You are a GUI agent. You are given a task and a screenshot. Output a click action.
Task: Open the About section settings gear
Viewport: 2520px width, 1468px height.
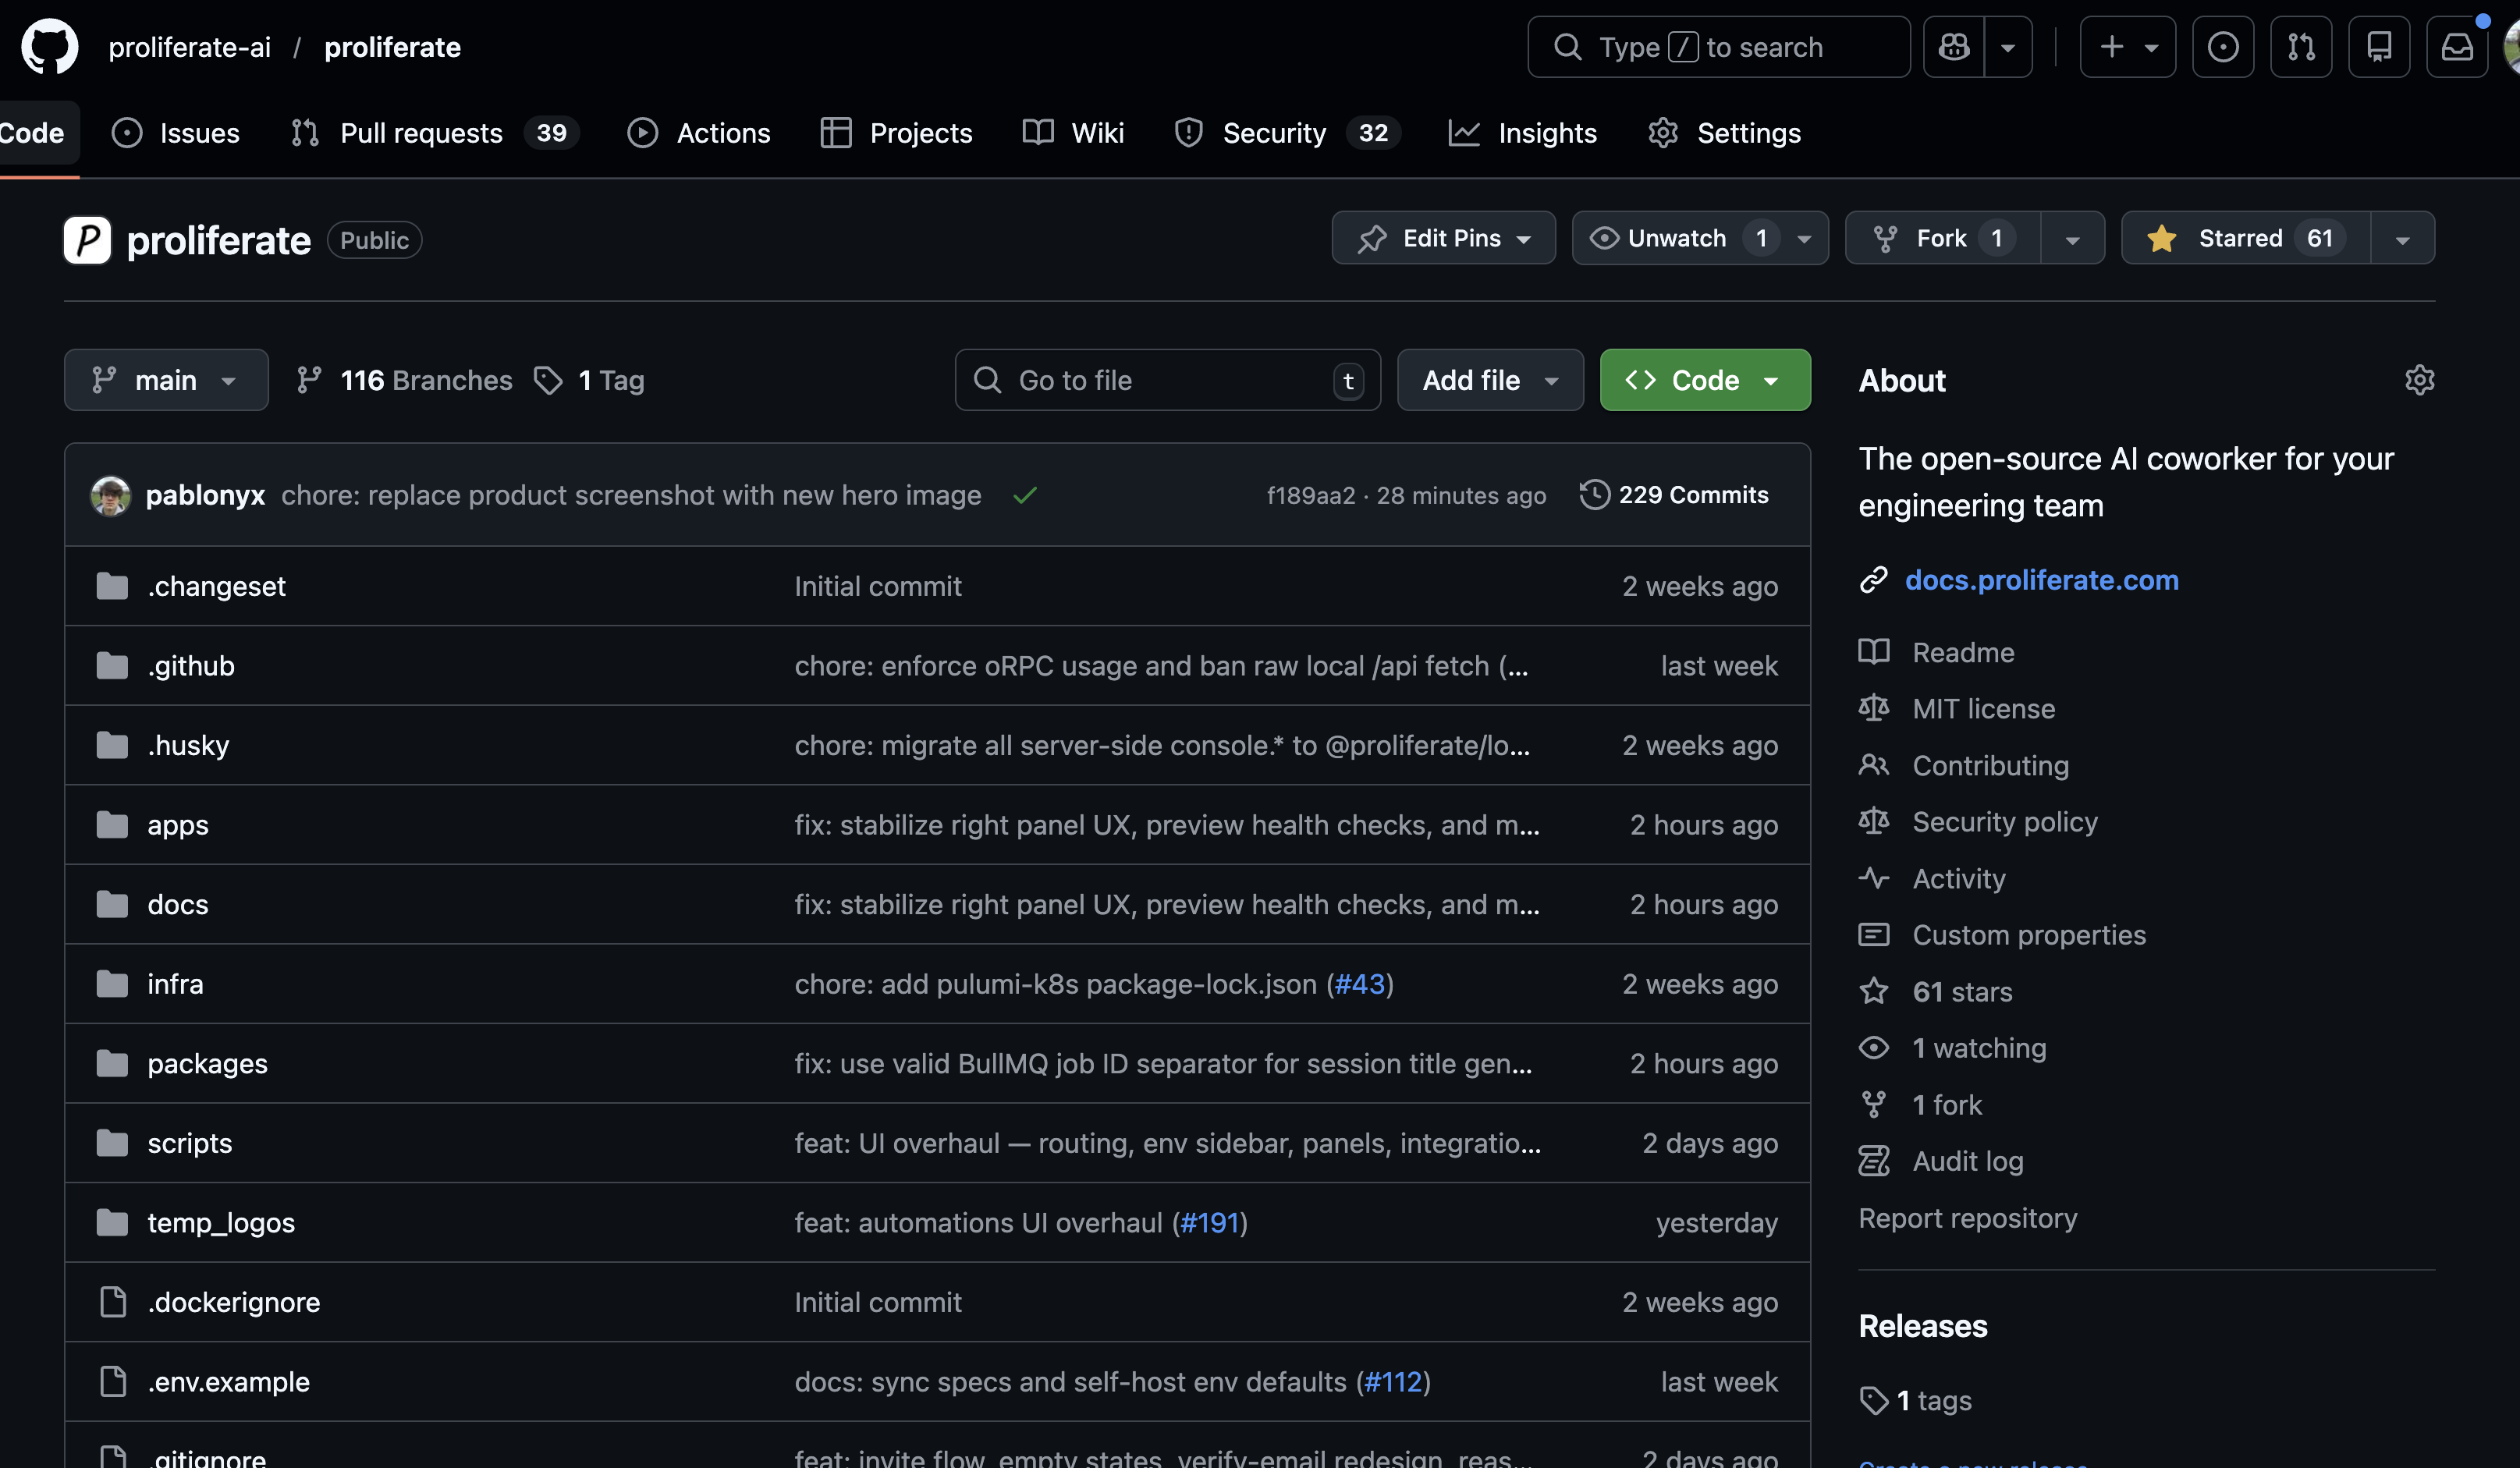(x=2419, y=380)
